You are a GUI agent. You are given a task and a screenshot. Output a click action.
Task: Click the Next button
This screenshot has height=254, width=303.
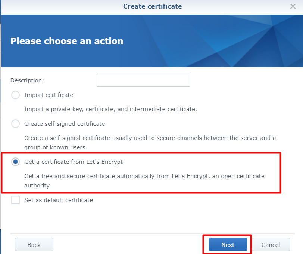pyautogui.click(x=228, y=245)
